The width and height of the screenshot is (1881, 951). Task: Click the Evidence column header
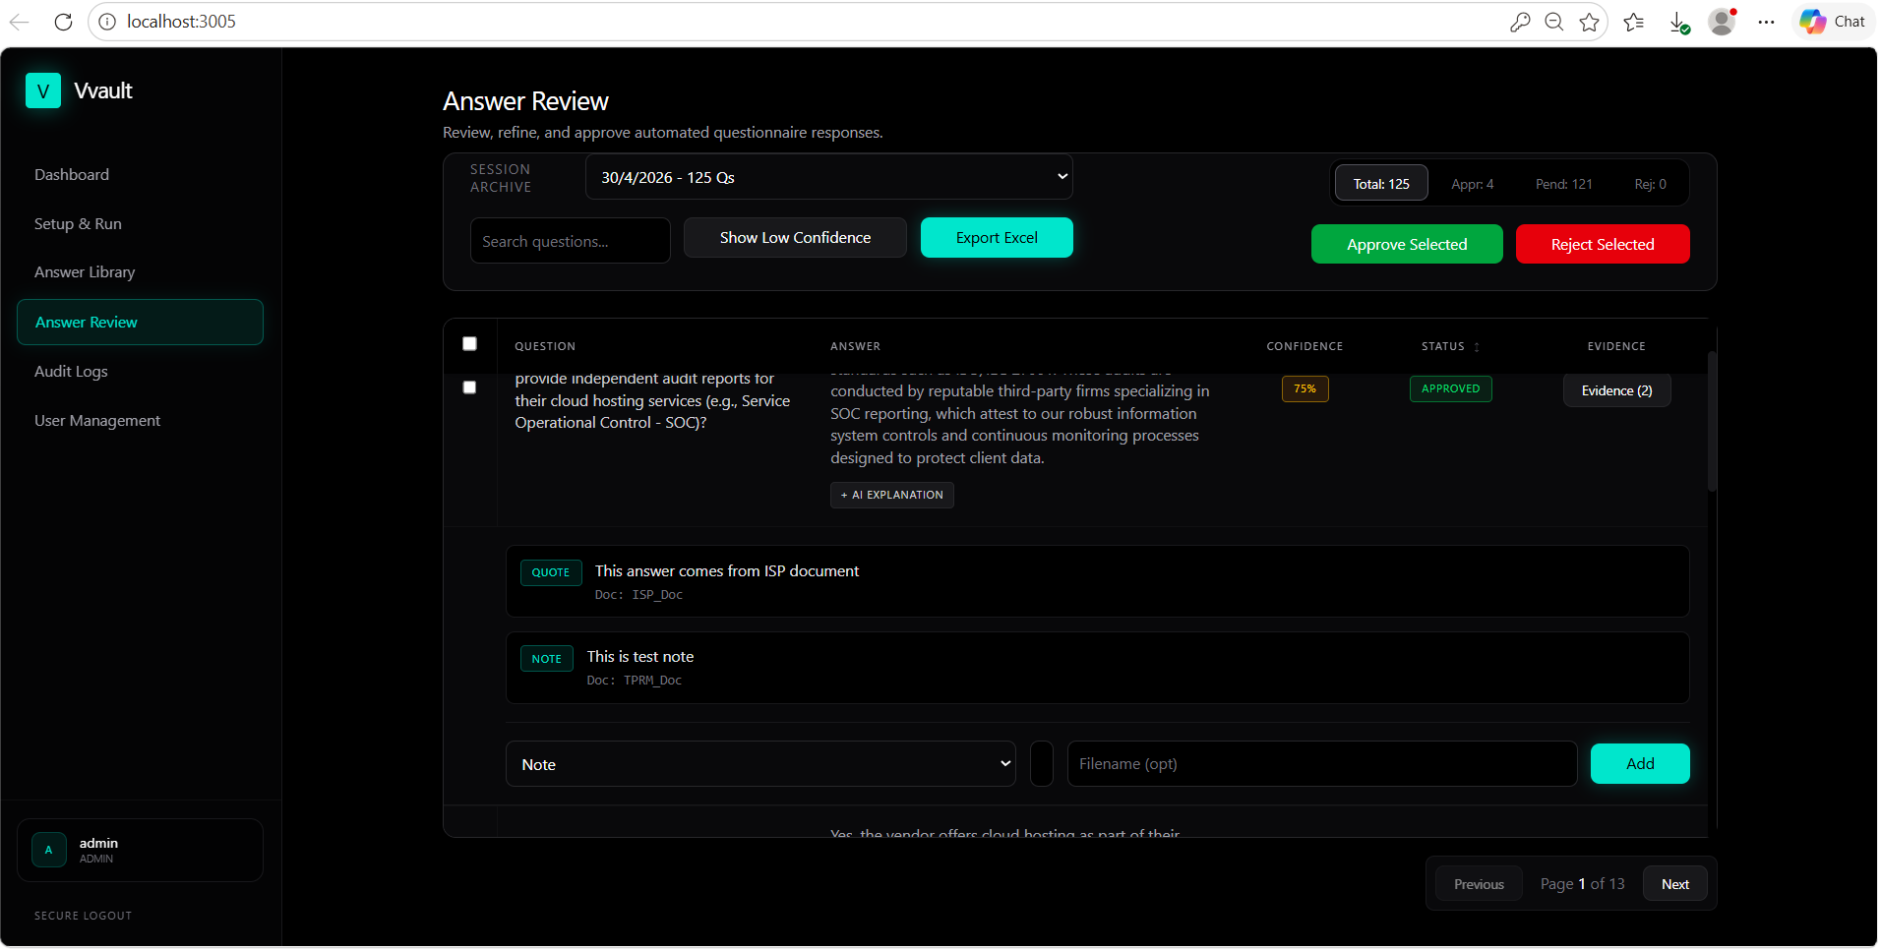(1616, 346)
